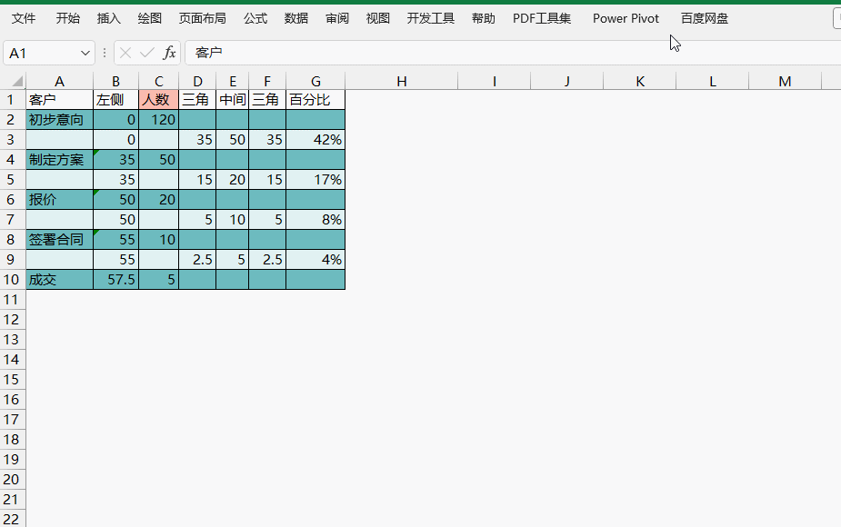The width and height of the screenshot is (841, 527).
Task: Select the 8% cell
Action: (315, 219)
